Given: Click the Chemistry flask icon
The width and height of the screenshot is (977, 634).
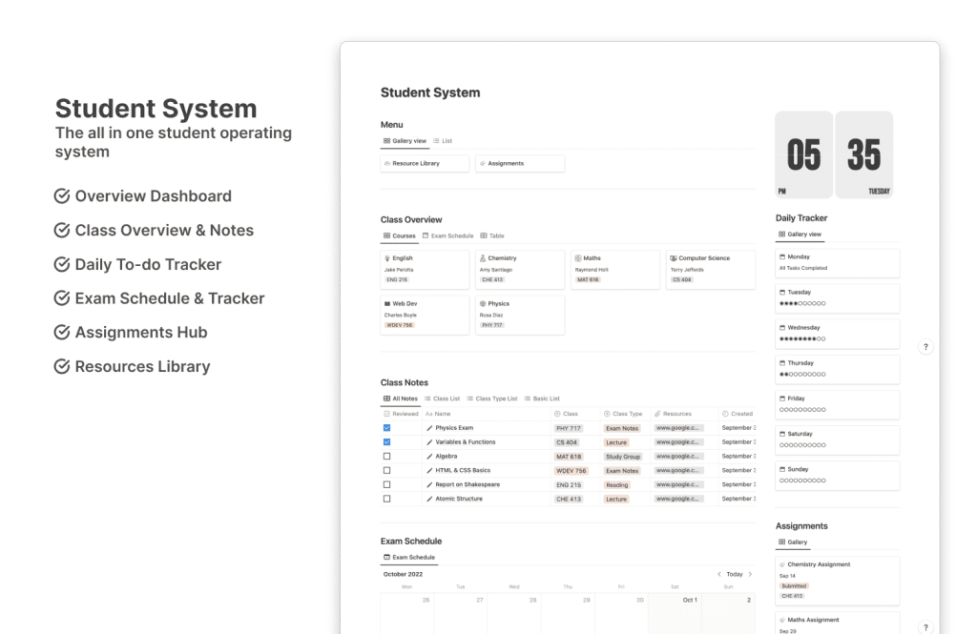Looking at the screenshot, I should pos(482,258).
